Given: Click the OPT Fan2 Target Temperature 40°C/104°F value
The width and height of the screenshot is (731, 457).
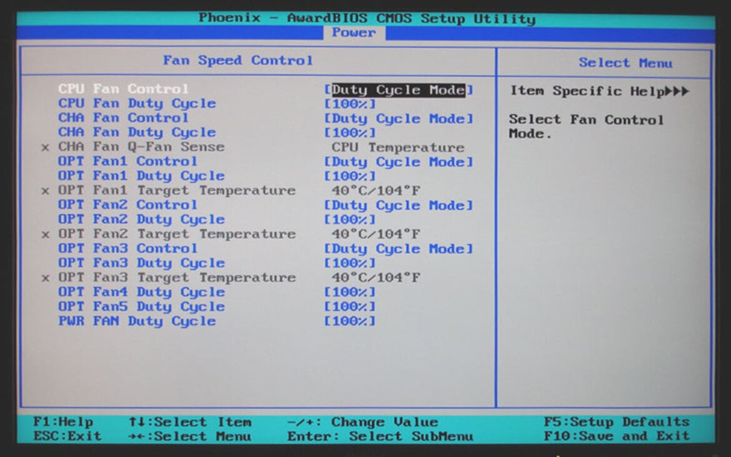Looking at the screenshot, I should pyautogui.click(x=375, y=234).
